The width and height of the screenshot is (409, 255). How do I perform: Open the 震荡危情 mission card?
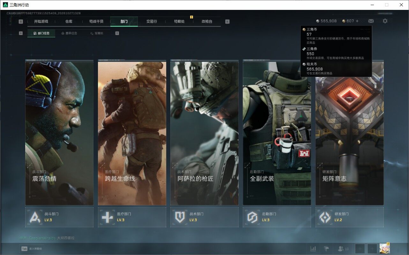59,133
